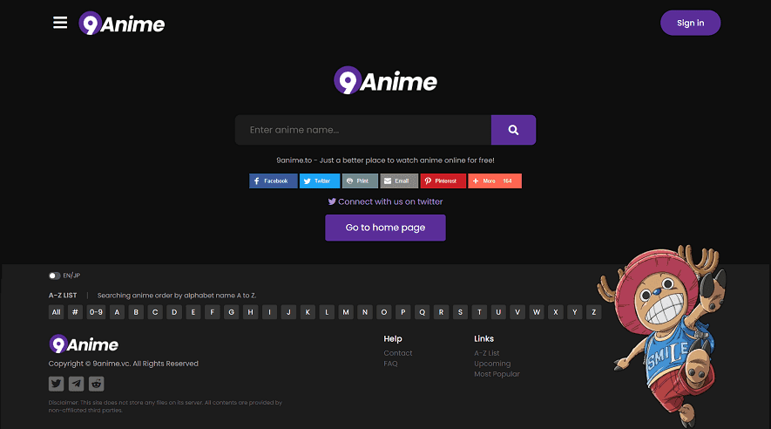Open the Most Popular footer link
771x429 pixels.
point(497,374)
